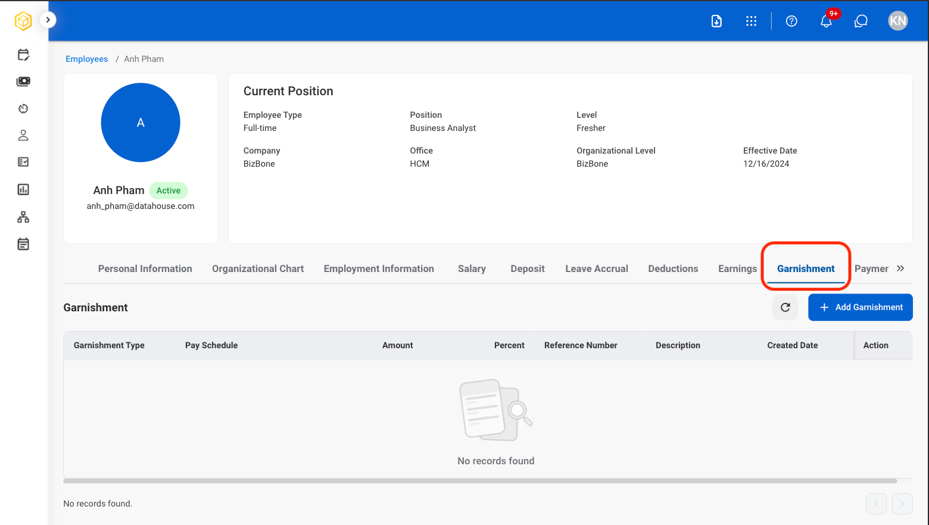Select the Garnishment tab
Image resolution: width=929 pixels, height=525 pixels.
(x=806, y=268)
